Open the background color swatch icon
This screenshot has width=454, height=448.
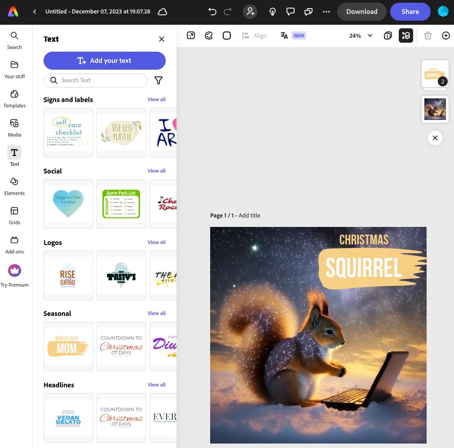click(x=227, y=35)
